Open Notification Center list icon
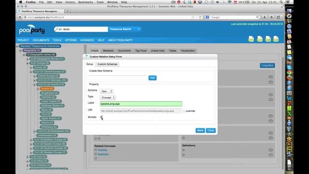 [x=288, y=2]
